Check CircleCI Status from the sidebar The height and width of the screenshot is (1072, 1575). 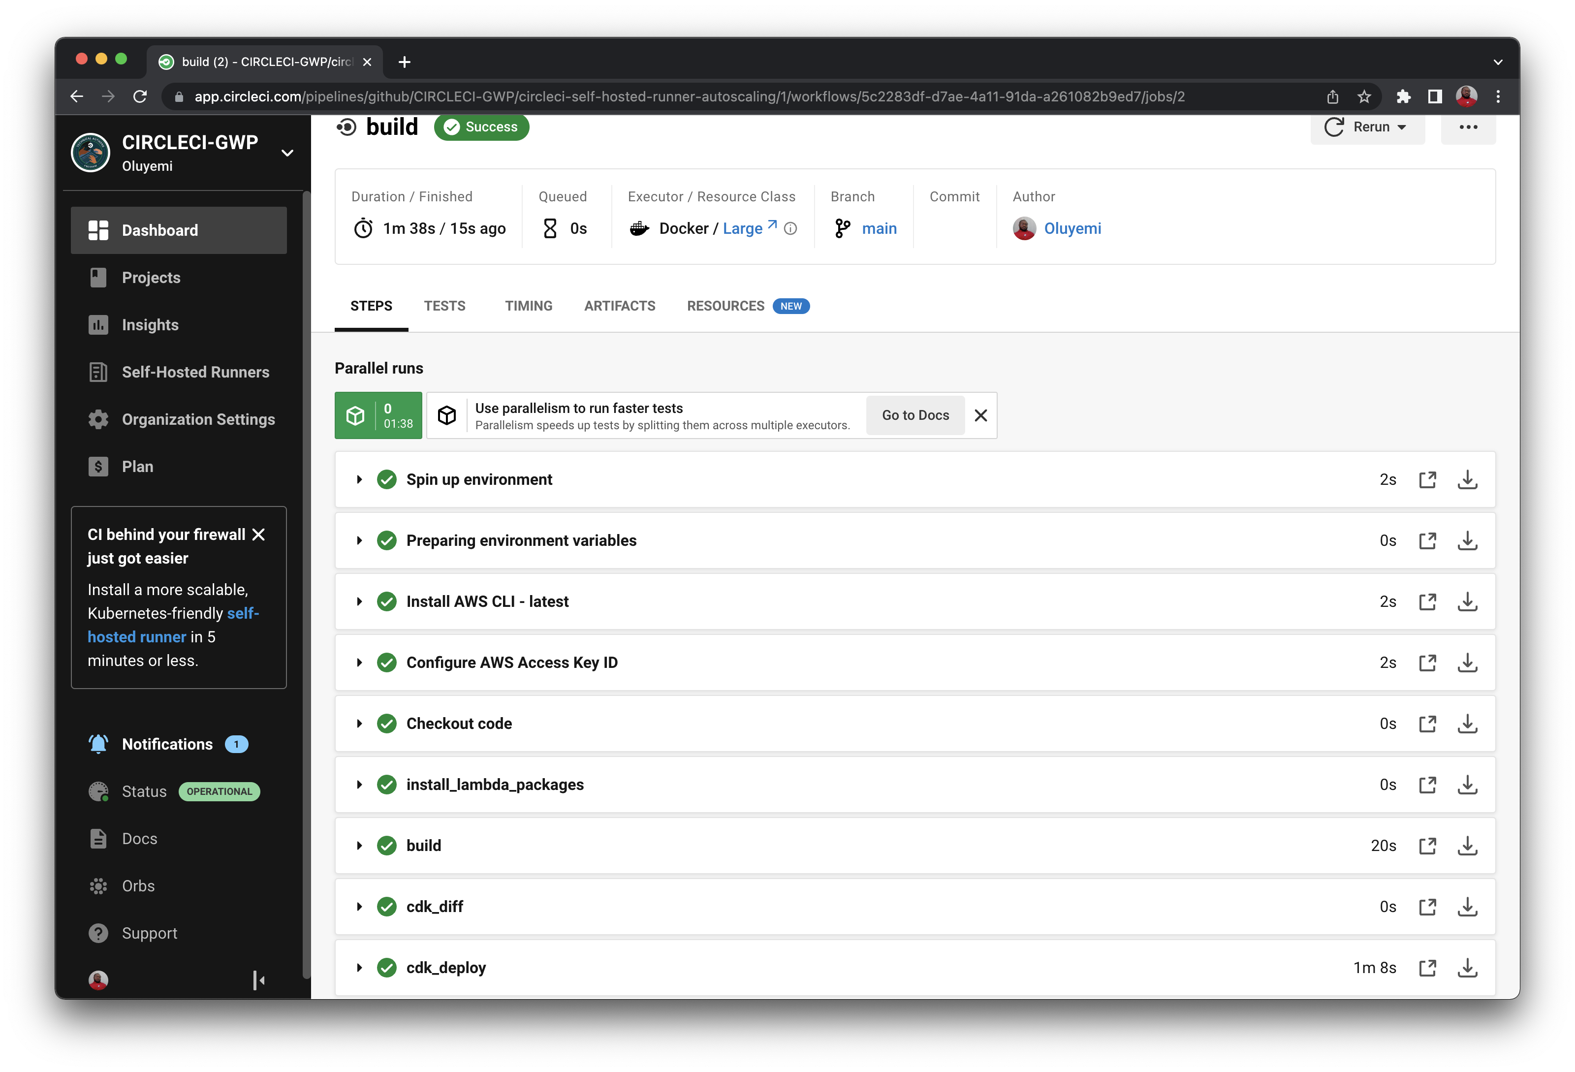point(144,791)
